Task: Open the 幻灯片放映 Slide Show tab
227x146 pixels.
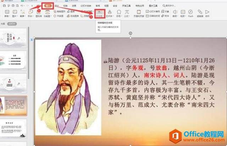Action: (x=86, y=6)
